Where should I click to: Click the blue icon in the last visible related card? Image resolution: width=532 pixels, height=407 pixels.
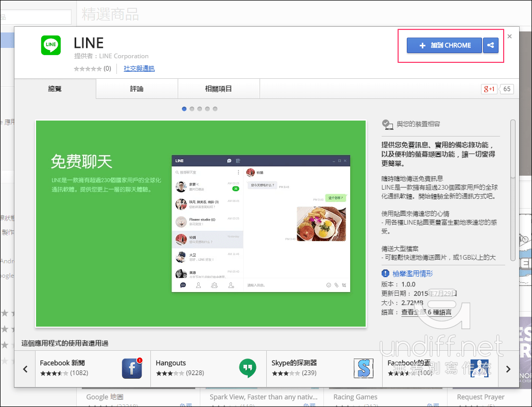(479, 368)
